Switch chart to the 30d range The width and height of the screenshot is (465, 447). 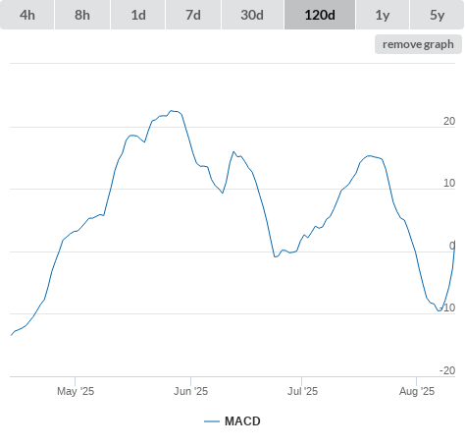click(x=252, y=15)
